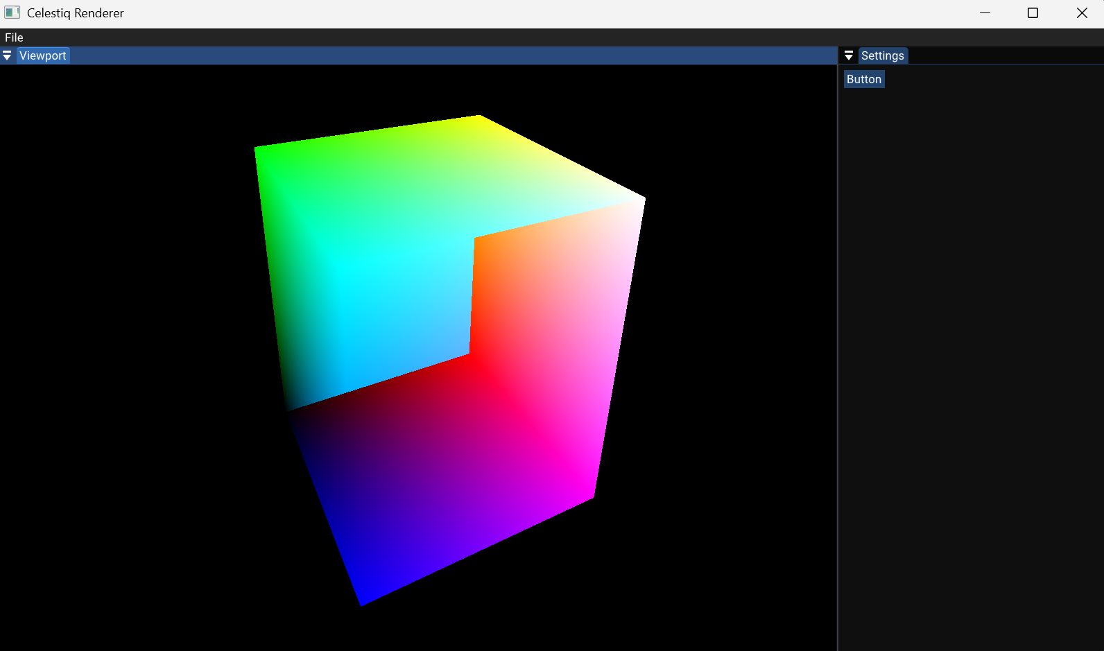This screenshot has width=1104, height=651.
Task: Select the Settings tab
Action: [x=882, y=55]
